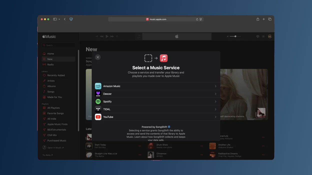Click the TIDAL logo icon

(x=98, y=109)
